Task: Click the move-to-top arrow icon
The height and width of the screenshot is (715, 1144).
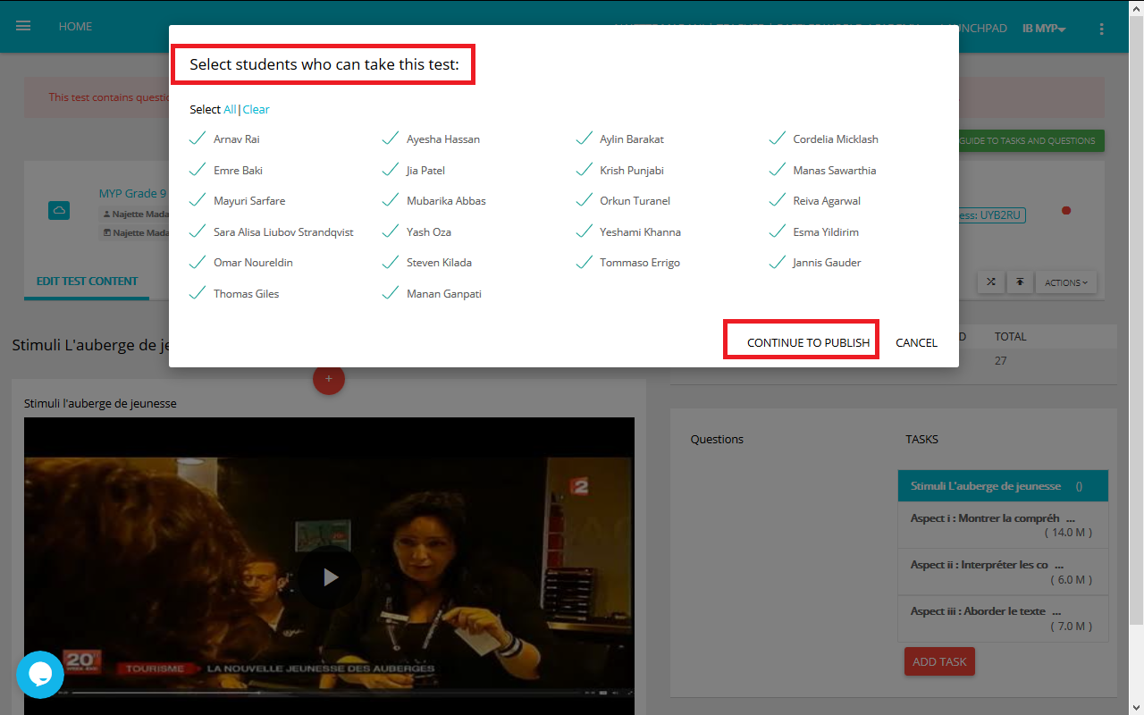Action: click(1019, 282)
